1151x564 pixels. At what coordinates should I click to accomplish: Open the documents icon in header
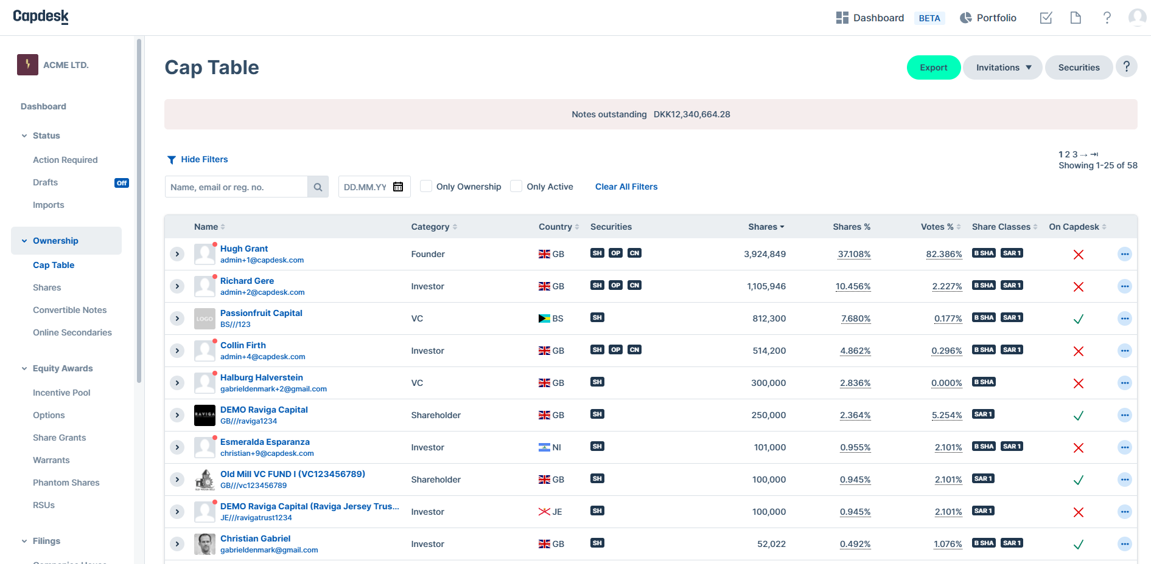1076,18
